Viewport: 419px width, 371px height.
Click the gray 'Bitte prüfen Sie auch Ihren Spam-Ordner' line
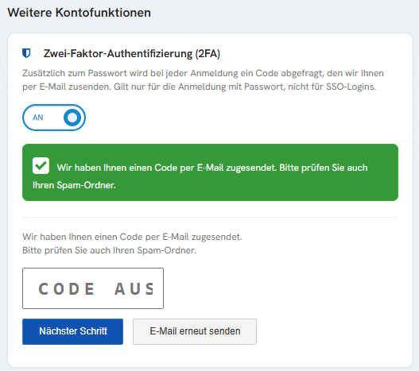point(109,250)
